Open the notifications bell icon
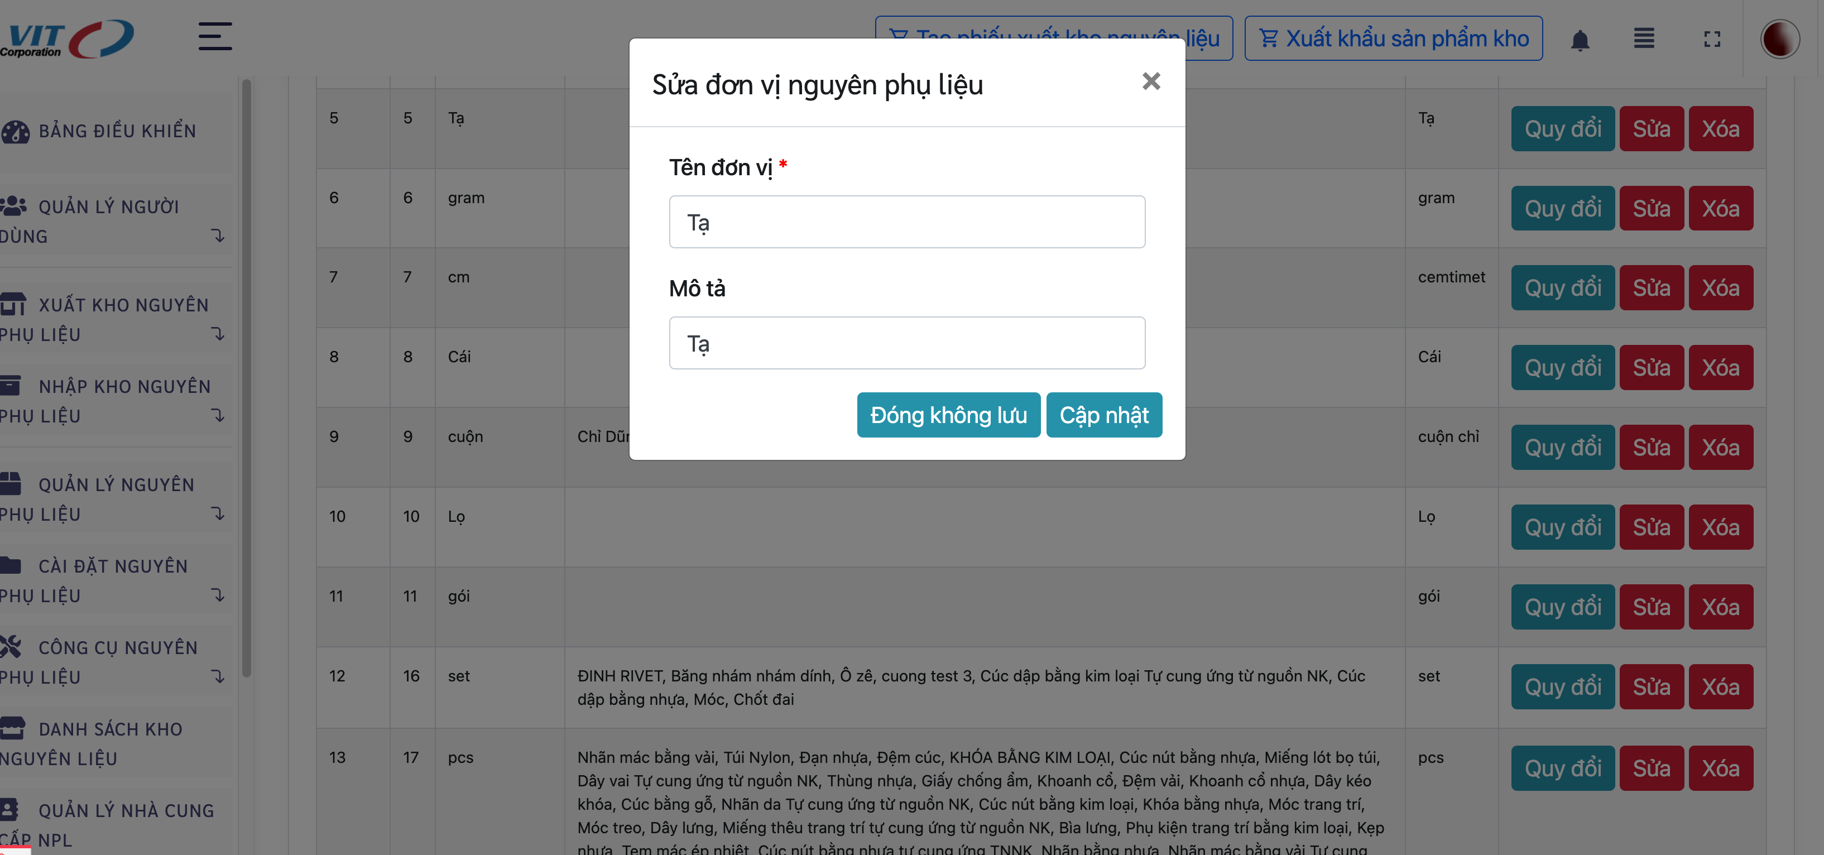This screenshot has height=855, width=1824. 1580,40
